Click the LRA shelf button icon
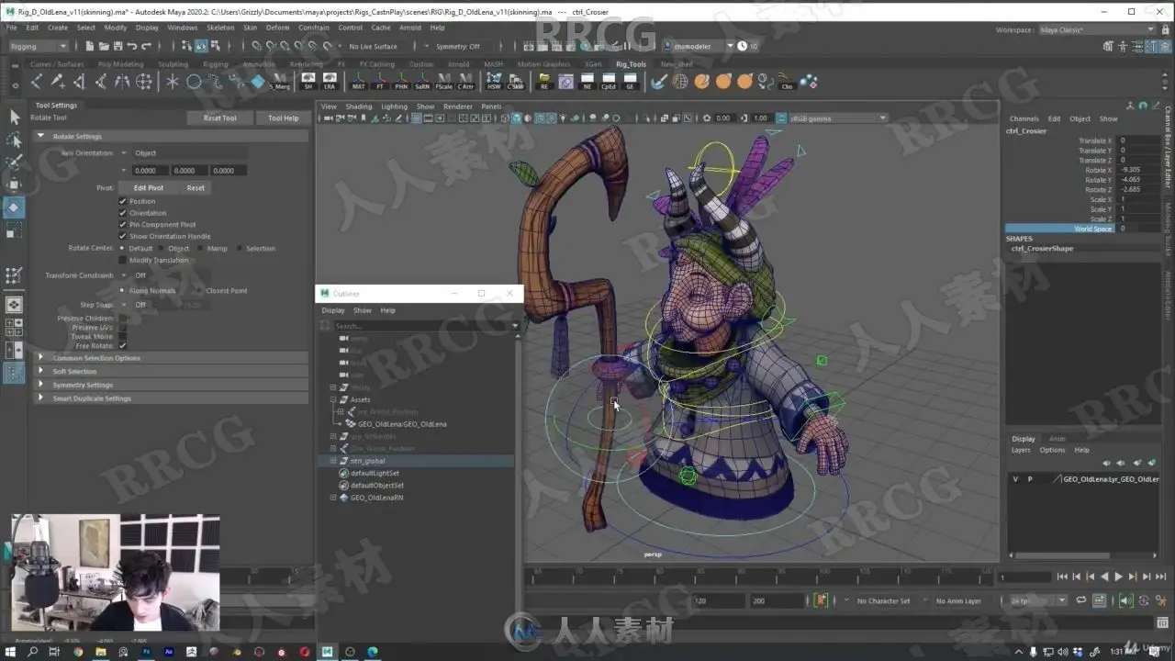The height and width of the screenshot is (661, 1175). (x=330, y=82)
